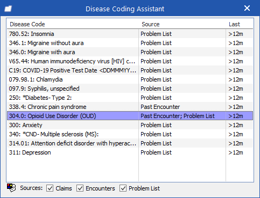This screenshot has width=260, height=198.
Task: Select the C19: COVID-19 Positive Test row
Action: pyautogui.click(x=130, y=70)
